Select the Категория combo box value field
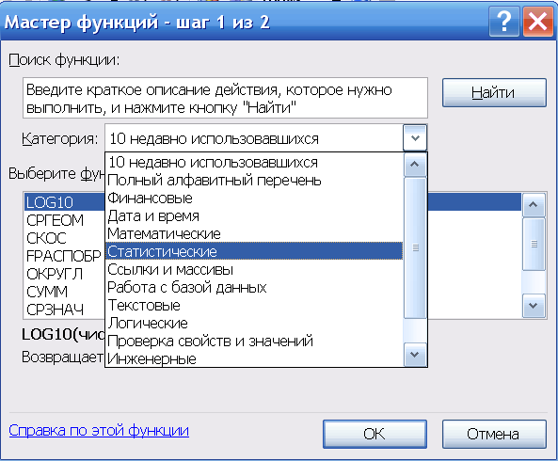The height and width of the screenshot is (461, 558). click(x=254, y=138)
